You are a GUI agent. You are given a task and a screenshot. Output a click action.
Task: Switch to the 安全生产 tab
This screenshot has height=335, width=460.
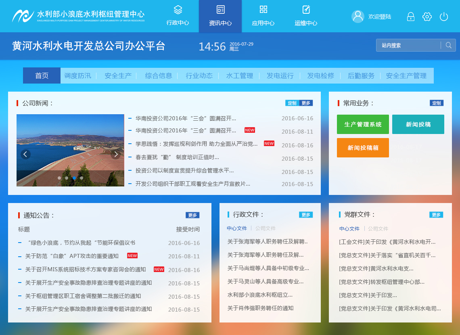click(x=118, y=75)
